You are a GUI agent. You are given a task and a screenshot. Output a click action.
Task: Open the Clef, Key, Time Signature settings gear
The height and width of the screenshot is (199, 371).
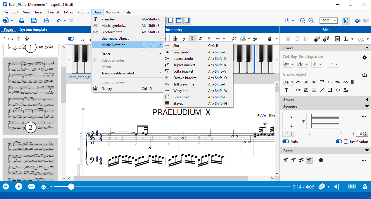(365, 57)
